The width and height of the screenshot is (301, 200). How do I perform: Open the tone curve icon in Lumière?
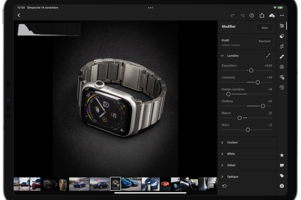pyautogui.click(x=268, y=56)
